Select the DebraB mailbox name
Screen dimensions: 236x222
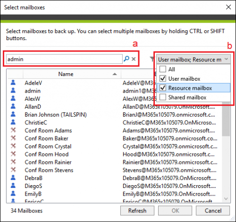(34, 178)
